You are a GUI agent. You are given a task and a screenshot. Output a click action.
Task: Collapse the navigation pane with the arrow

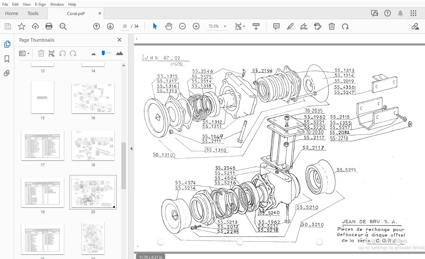click(131, 149)
